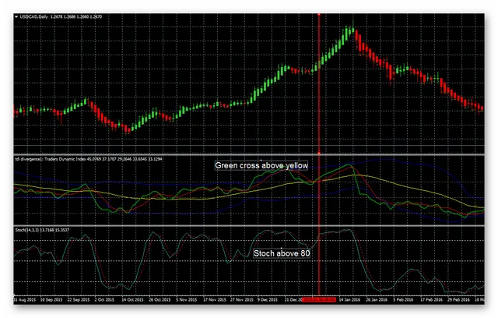Click the '29 Feb 2016' date label
The height and width of the screenshot is (318, 498).
click(x=458, y=299)
